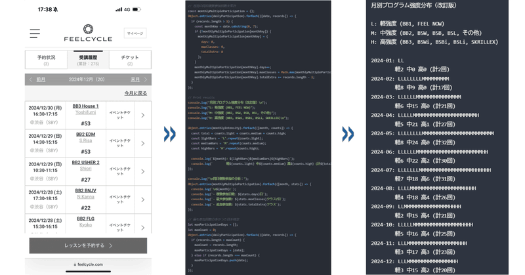This screenshot has width=525, height=275.
Task: Click the right chevron beside 来月
Action: 145,79
